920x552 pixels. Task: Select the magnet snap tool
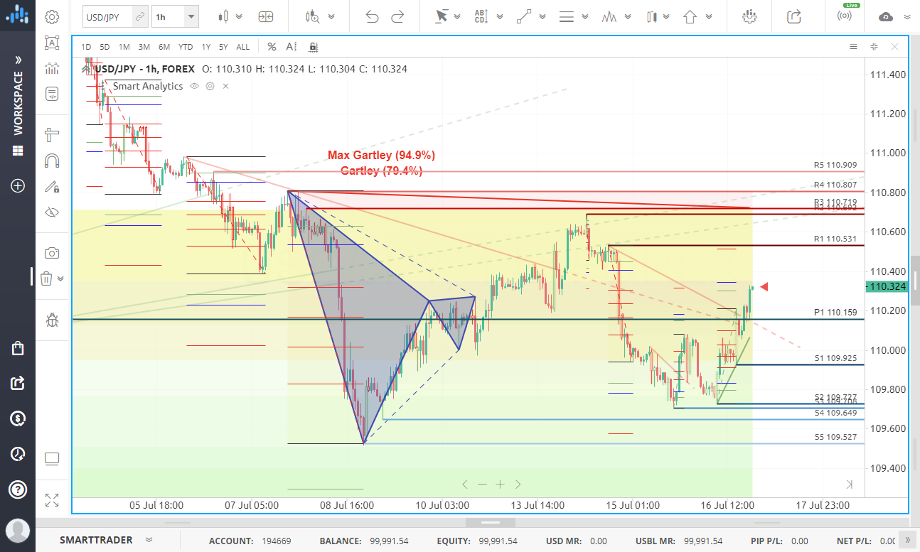point(52,161)
